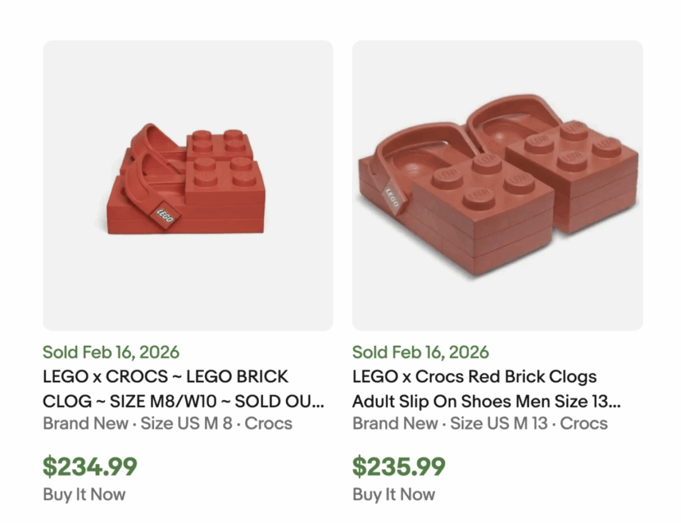This screenshot has height=523, width=681.
Task: Click Buy It Now under $235.99
Action: (x=393, y=495)
